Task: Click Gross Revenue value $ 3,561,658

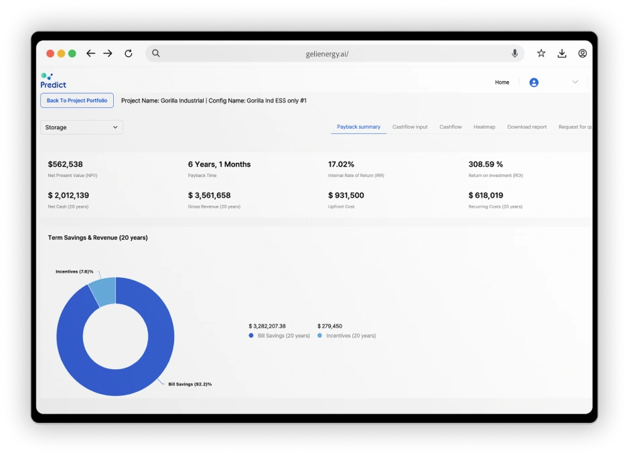Action: (x=210, y=196)
